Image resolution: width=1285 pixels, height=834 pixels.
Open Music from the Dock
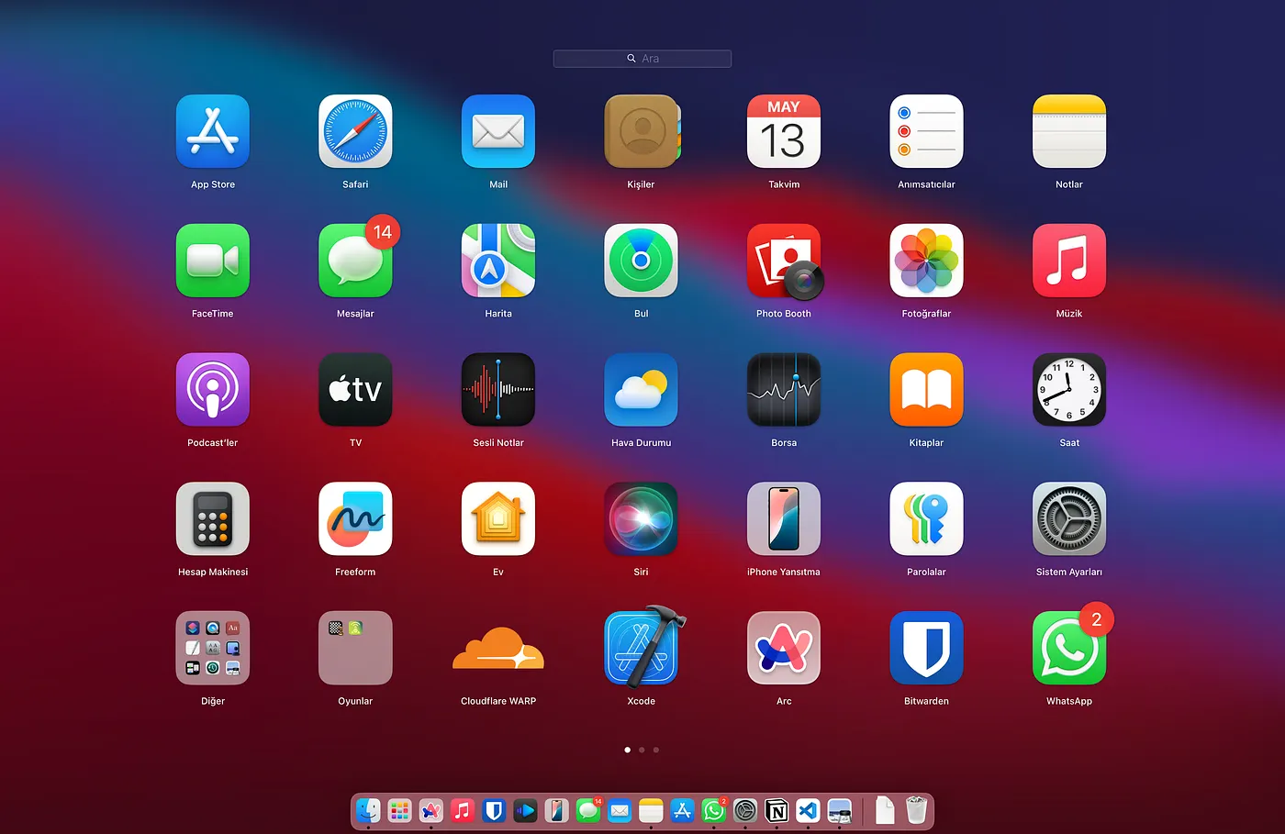pyautogui.click(x=463, y=810)
